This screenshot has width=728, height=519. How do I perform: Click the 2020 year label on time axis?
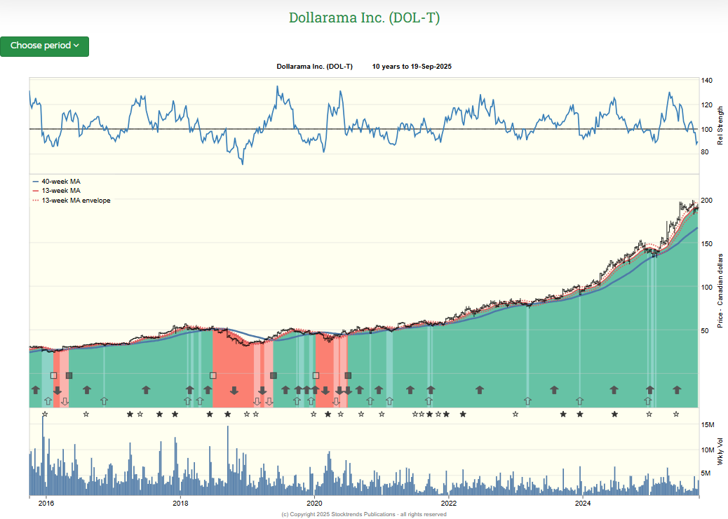tap(314, 503)
